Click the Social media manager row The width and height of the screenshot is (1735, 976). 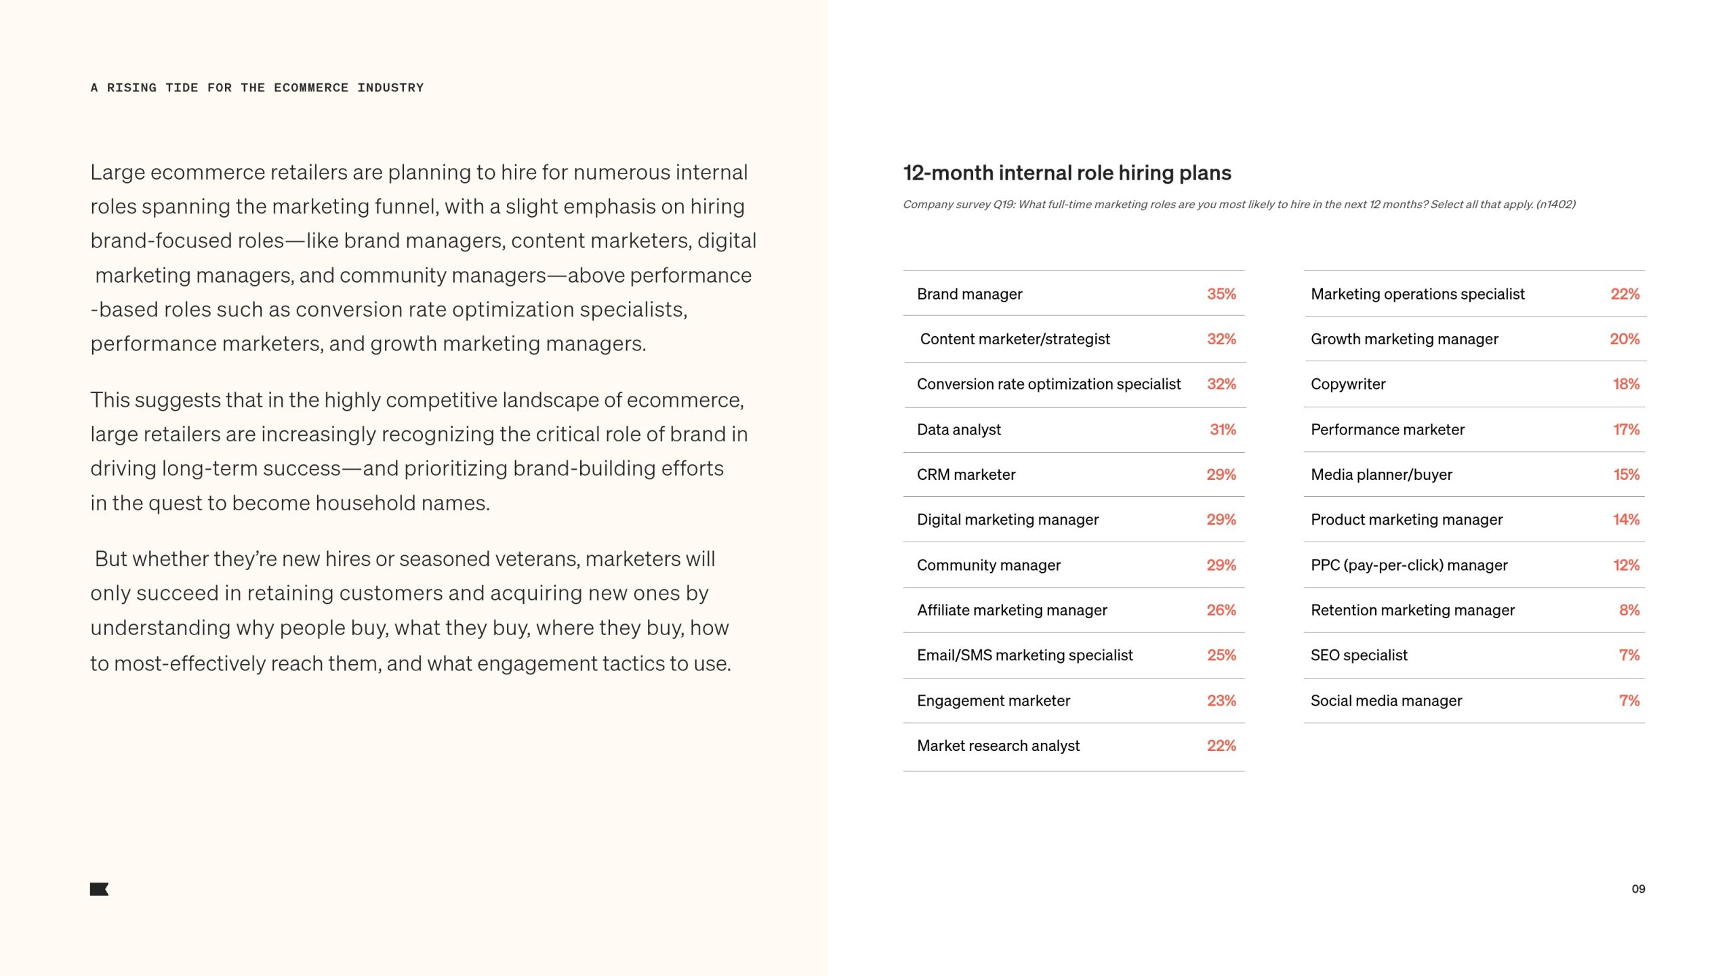[1474, 701]
